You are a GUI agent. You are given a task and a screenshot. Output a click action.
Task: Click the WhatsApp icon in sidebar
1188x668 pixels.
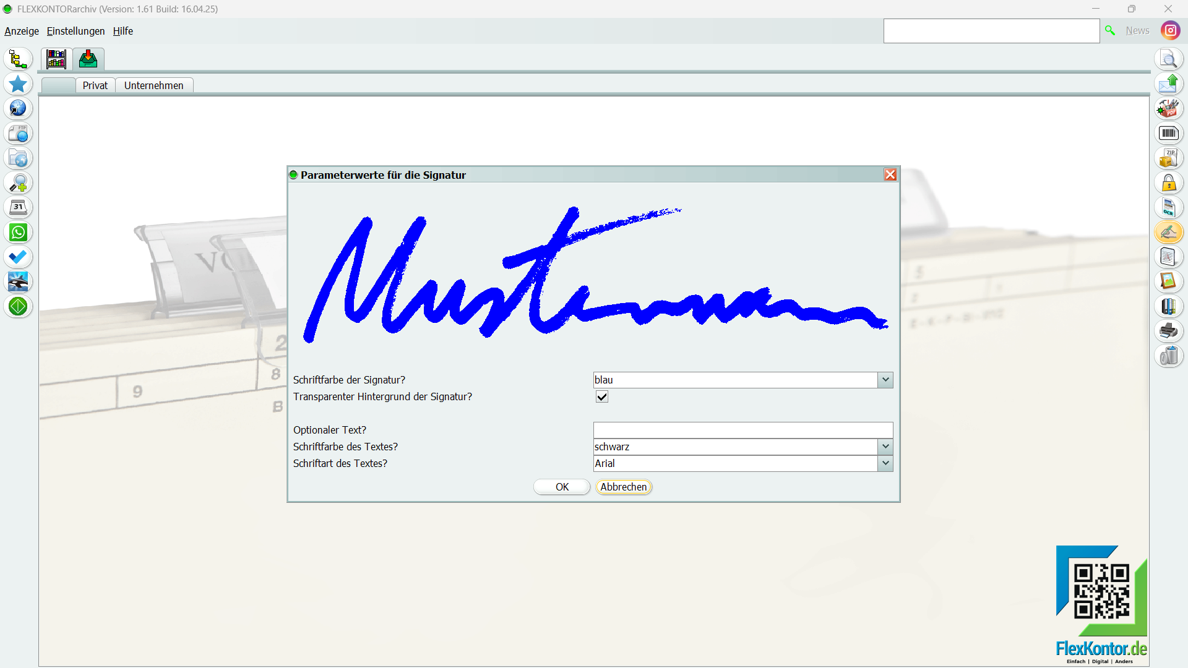[x=18, y=233]
